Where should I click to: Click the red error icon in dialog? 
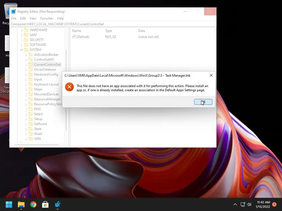(69, 87)
